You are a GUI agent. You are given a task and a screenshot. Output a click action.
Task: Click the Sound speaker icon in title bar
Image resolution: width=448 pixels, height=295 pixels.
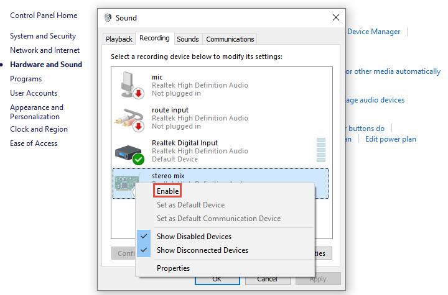(108, 18)
